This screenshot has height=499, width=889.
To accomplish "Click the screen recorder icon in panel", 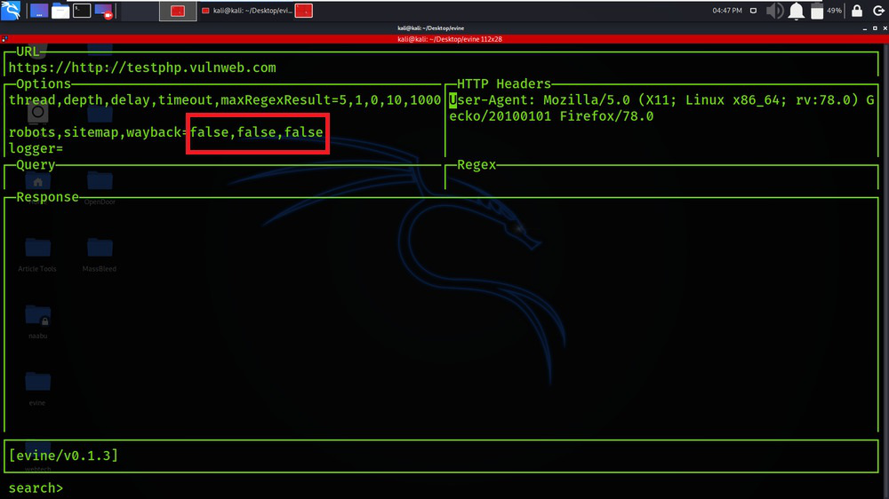I will pyautogui.click(x=104, y=11).
